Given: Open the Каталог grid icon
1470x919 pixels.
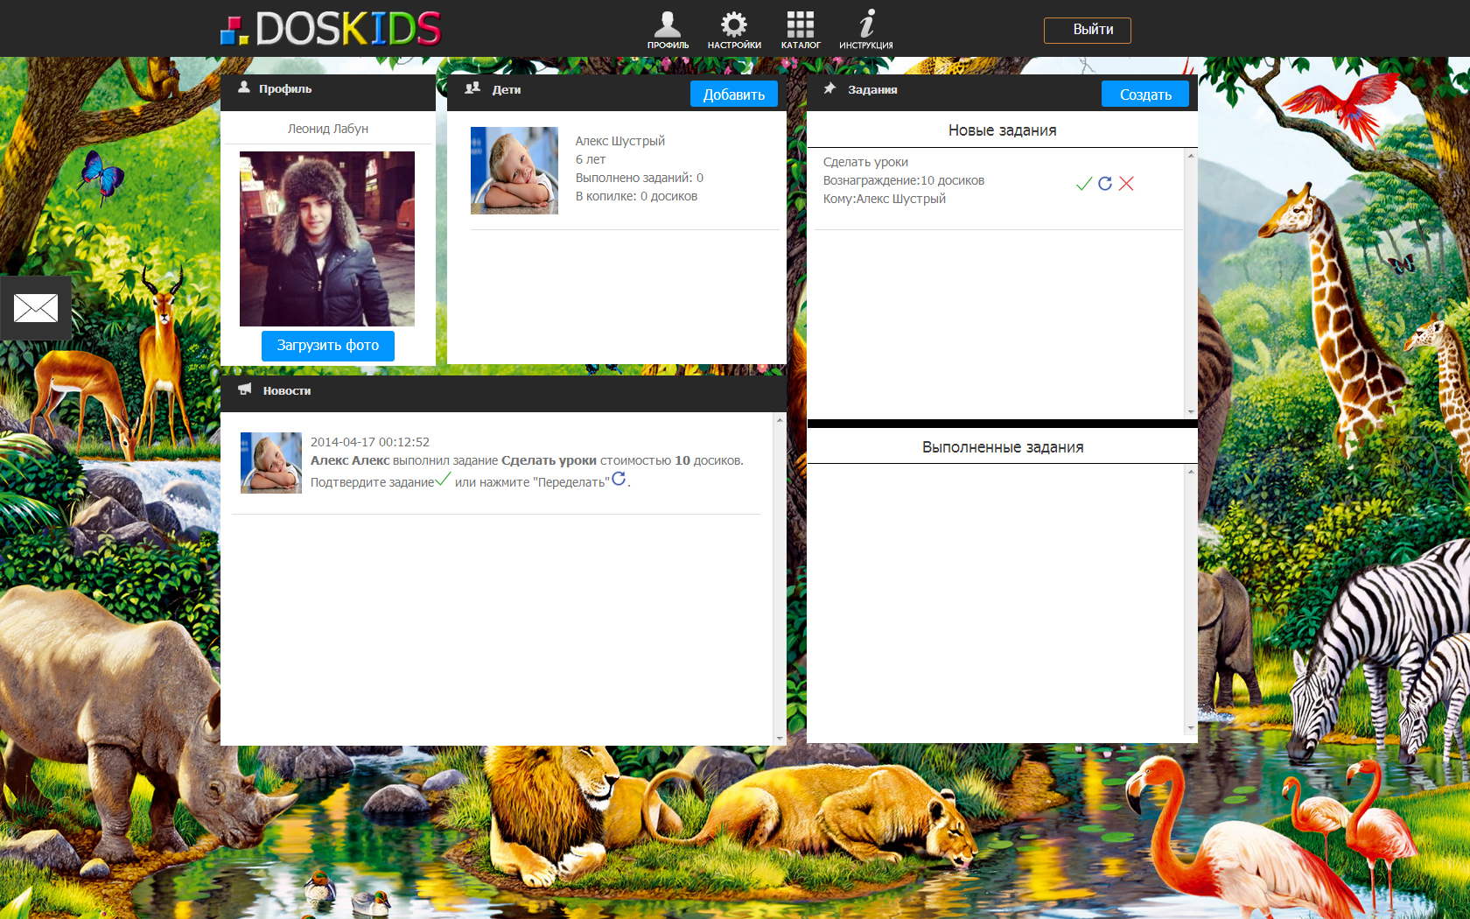Looking at the screenshot, I should coord(801,30).
